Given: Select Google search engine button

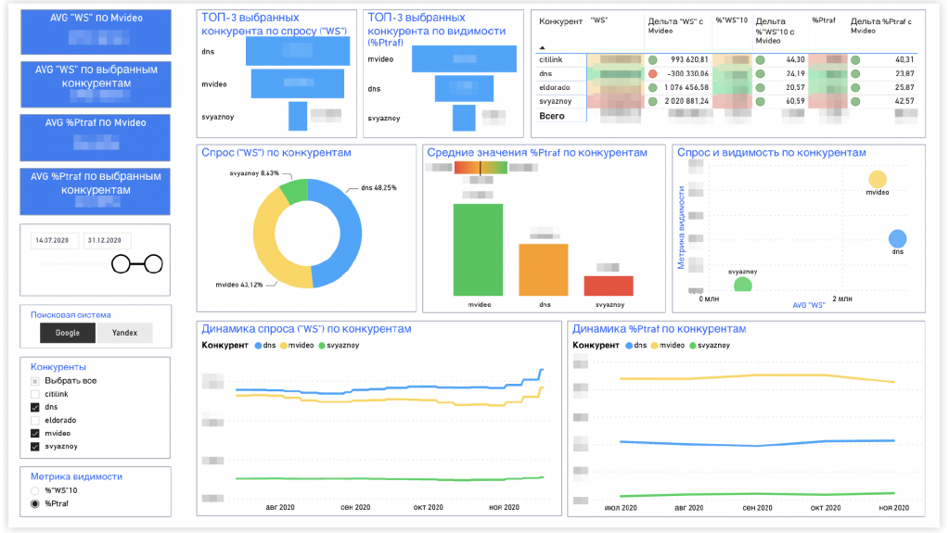Looking at the screenshot, I should tap(67, 333).
